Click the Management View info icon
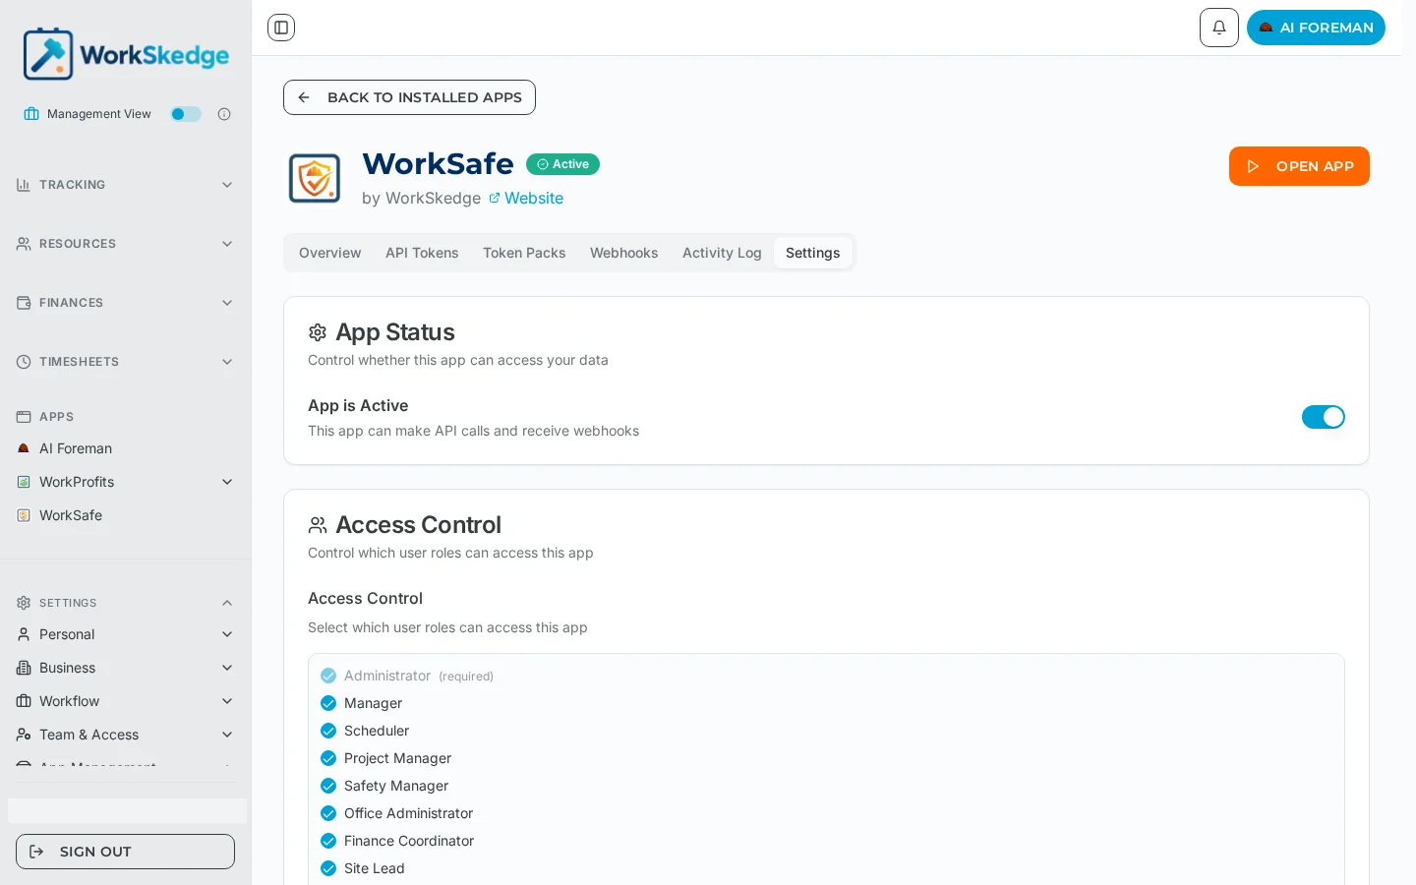Screen dimensions: 1416x885 click(x=224, y=114)
